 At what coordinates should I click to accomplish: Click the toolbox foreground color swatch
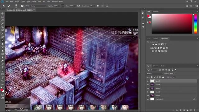point(2,90)
